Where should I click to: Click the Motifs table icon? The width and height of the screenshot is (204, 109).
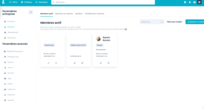pyautogui.click(x=5, y=84)
